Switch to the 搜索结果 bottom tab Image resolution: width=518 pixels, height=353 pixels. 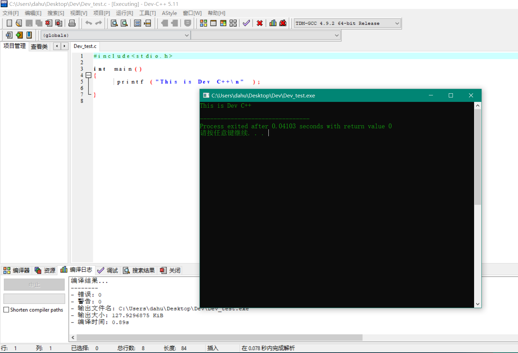[139, 270]
